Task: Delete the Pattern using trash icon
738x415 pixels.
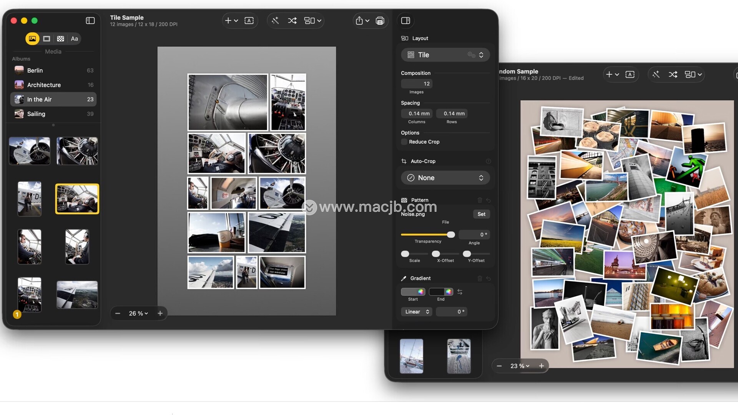Action: coord(480,200)
